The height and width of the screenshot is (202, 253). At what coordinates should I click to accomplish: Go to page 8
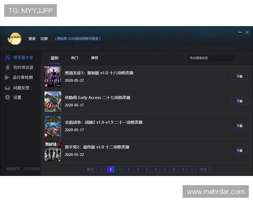tap(174, 170)
